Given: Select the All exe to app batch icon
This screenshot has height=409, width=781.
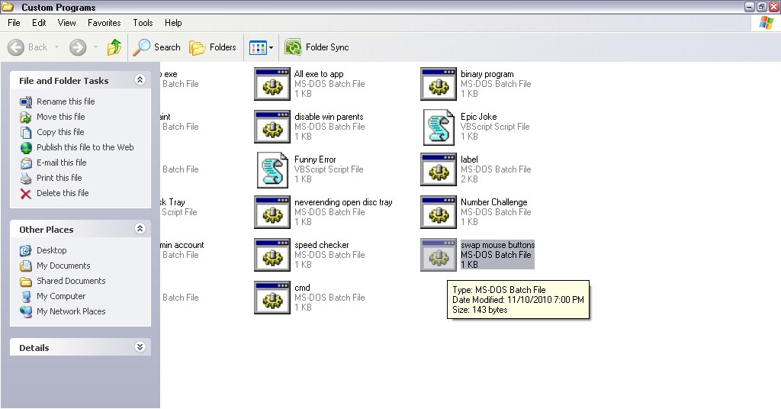Looking at the screenshot, I should pyautogui.click(x=272, y=84).
